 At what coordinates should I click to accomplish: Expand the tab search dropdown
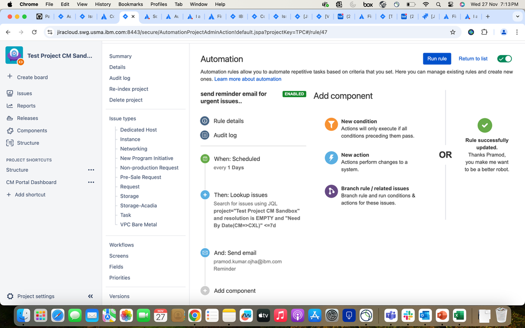[518, 16]
